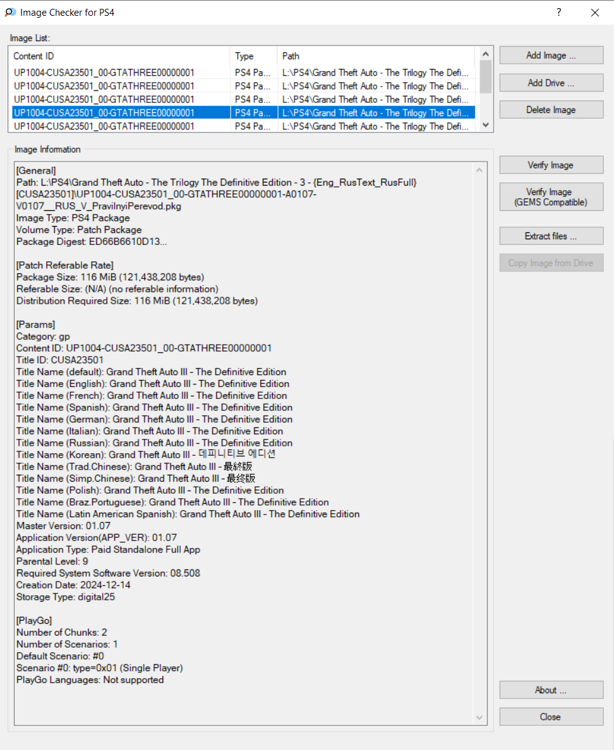Click 'Storage Type: digital25' line
The width and height of the screenshot is (614, 750).
[66, 597]
